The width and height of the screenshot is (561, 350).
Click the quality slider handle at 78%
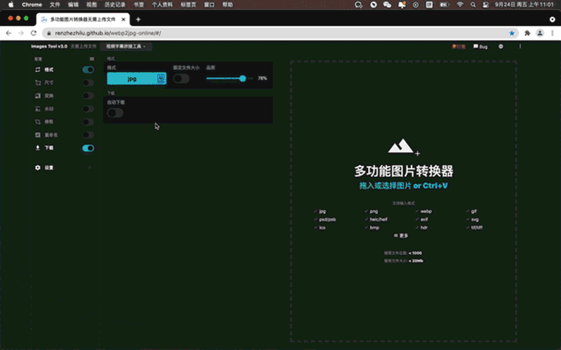pos(243,78)
